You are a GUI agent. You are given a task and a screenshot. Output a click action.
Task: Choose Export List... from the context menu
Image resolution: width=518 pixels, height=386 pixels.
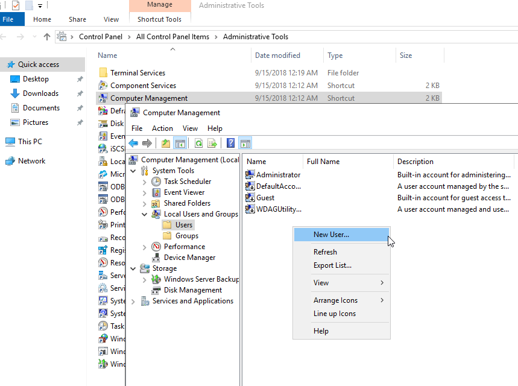341,265
